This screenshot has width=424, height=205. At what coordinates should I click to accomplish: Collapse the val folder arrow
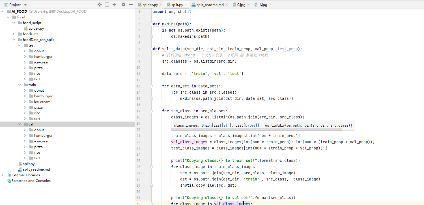[x=20, y=124]
